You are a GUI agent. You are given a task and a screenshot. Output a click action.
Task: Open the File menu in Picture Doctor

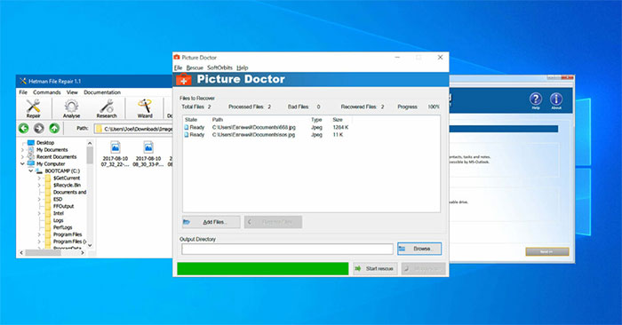pyautogui.click(x=178, y=67)
